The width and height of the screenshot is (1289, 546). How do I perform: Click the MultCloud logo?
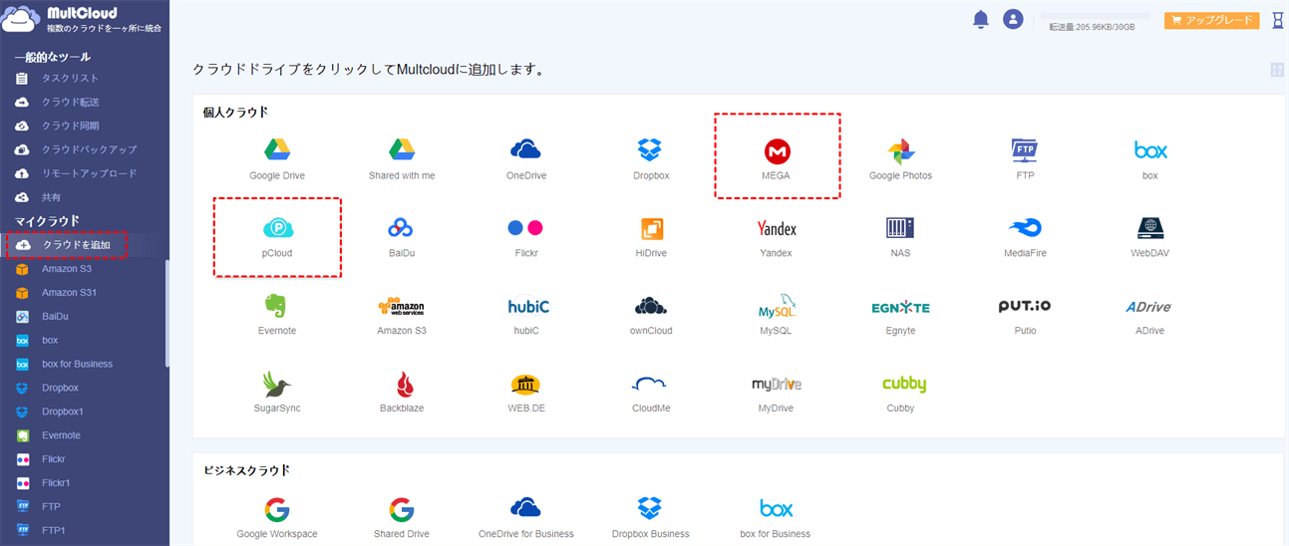(x=82, y=20)
